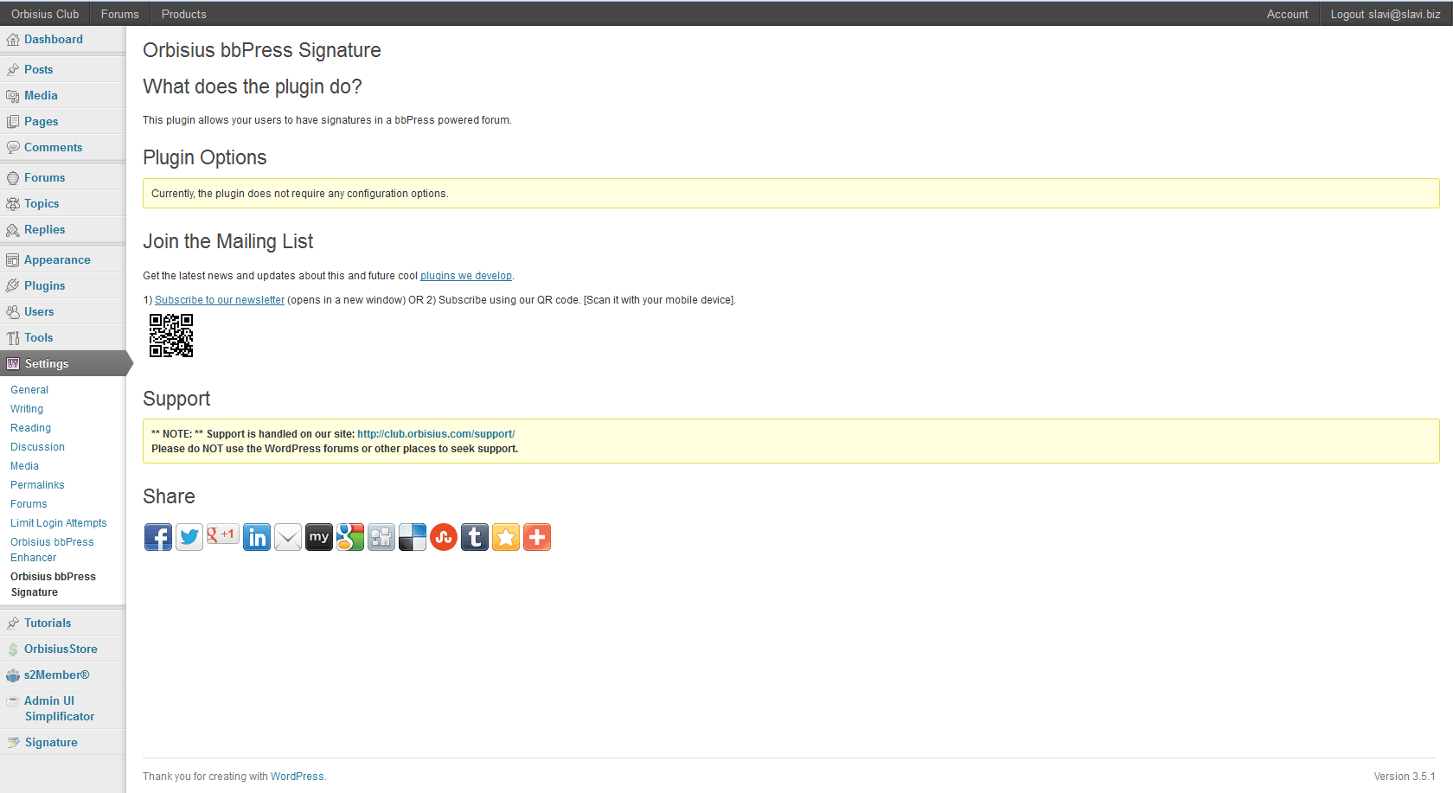Click the Topics icon in the sidebar

click(x=13, y=204)
